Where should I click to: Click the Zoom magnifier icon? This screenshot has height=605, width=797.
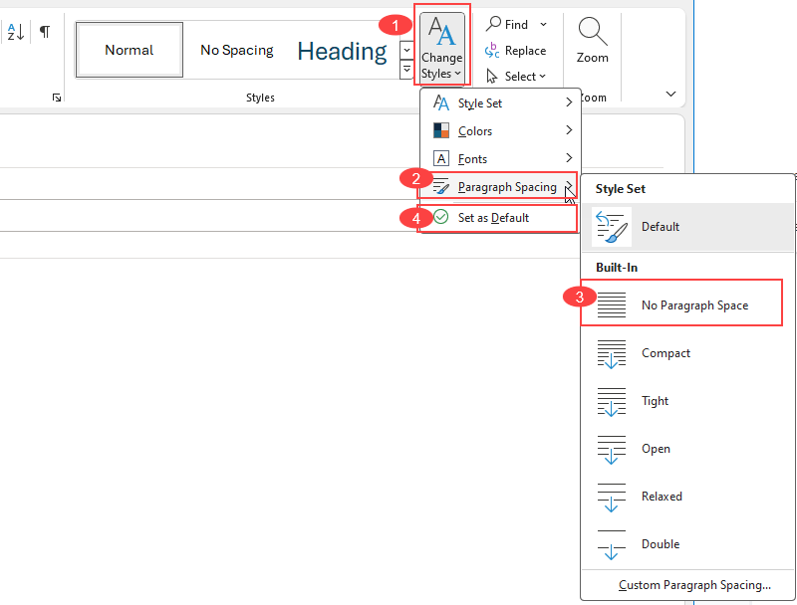(x=591, y=31)
